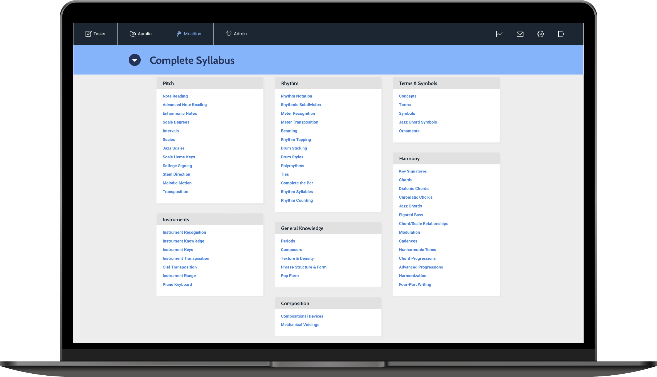Screen dimensions: 657x377
Task: Select Mechanical Voicings under Composition
Action: pyautogui.click(x=300, y=324)
